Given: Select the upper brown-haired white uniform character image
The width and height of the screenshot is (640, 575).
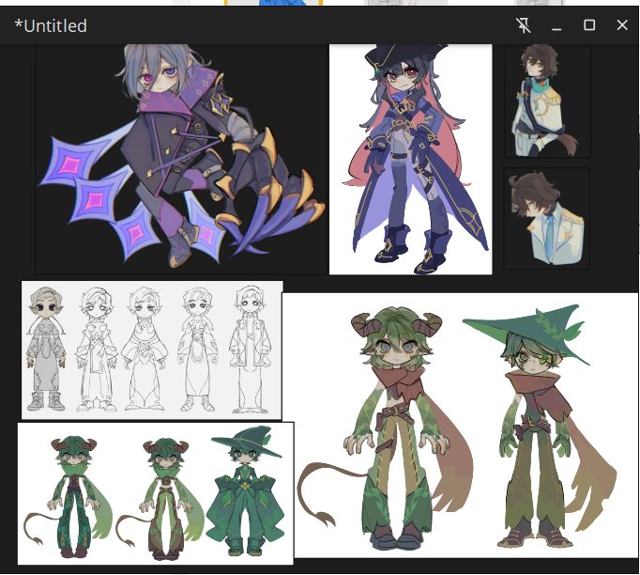Looking at the screenshot, I should click(x=548, y=101).
